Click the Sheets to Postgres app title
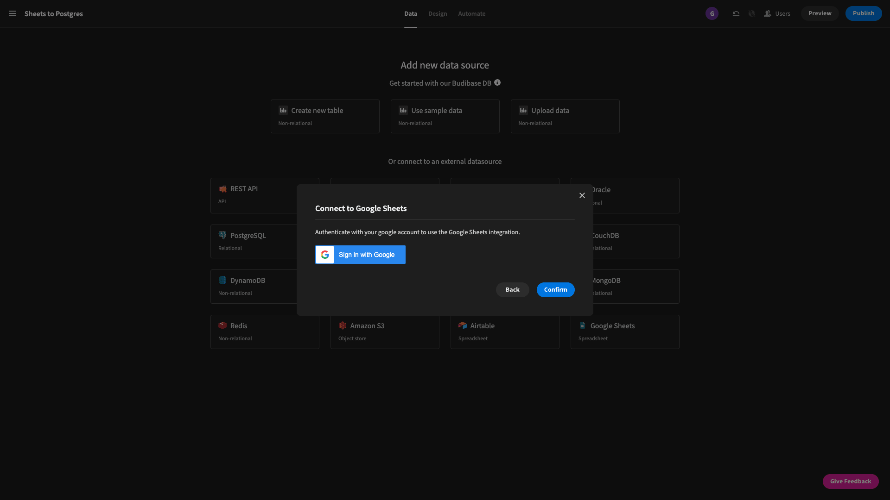 pos(54,13)
